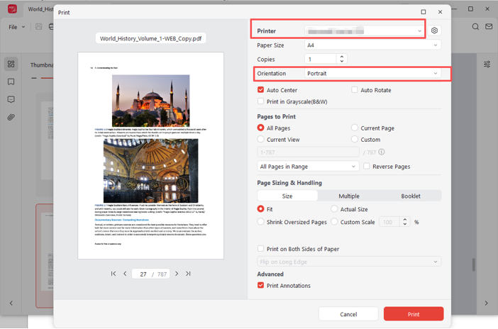Toggle the Auto Rotate checkbox
The height and width of the screenshot is (329, 498).
(x=355, y=90)
